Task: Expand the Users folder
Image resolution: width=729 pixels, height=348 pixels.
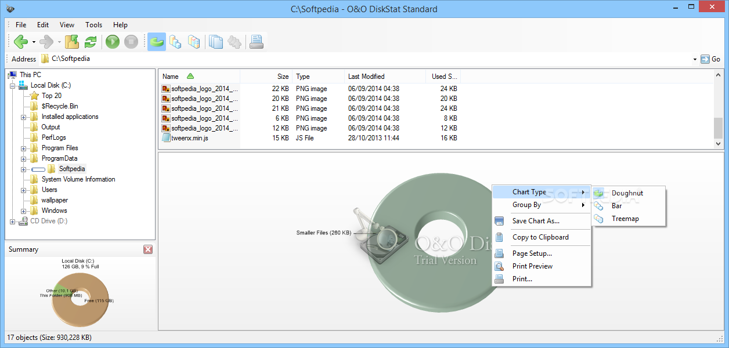Action: pyautogui.click(x=24, y=190)
